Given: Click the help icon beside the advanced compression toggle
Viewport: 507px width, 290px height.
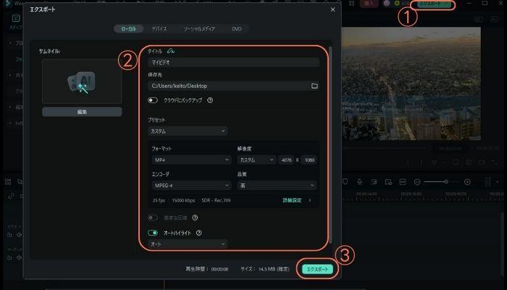Looking at the screenshot, I should 195,217.
